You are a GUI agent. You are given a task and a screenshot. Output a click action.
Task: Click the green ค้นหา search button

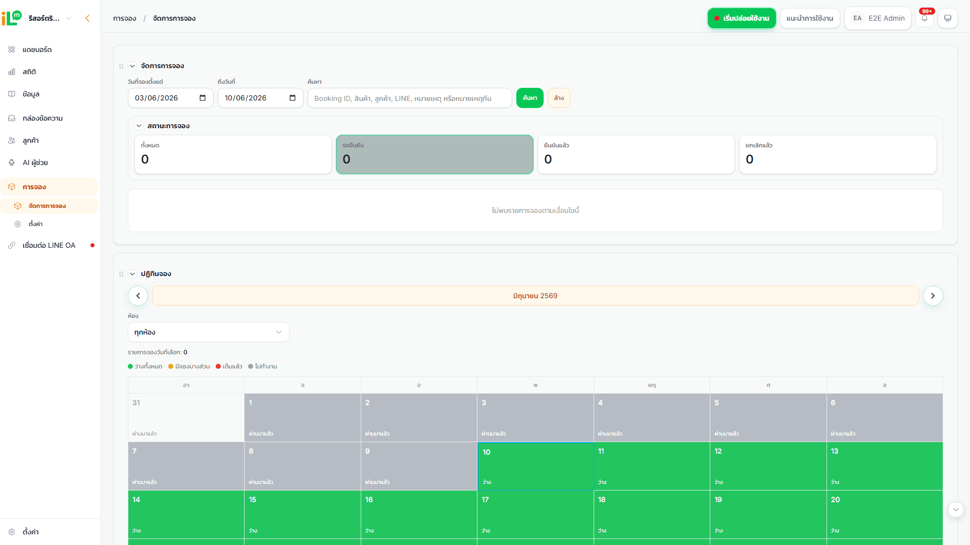pyautogui.click(x=529, y=98)
